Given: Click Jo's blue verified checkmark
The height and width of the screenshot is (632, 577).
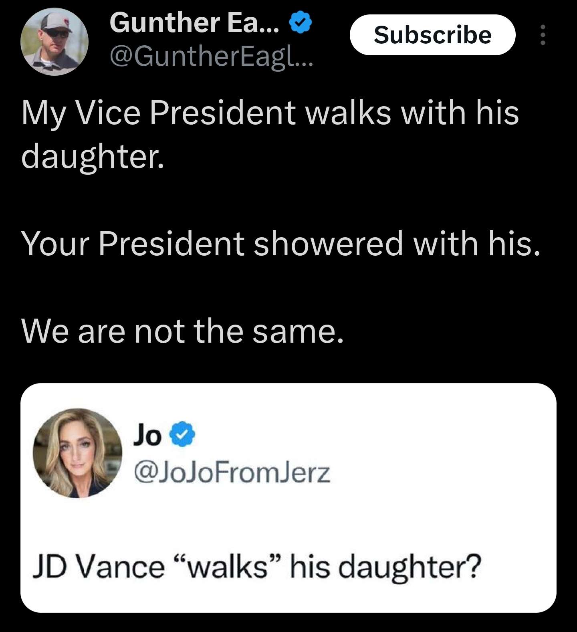Looking at the screenshot, I should point(183,434).
